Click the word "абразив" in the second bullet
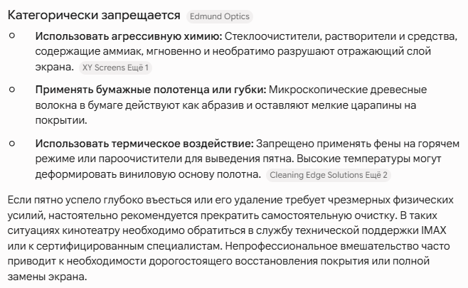The height and width of the screenshot is (288, 468). click(223, 105)
